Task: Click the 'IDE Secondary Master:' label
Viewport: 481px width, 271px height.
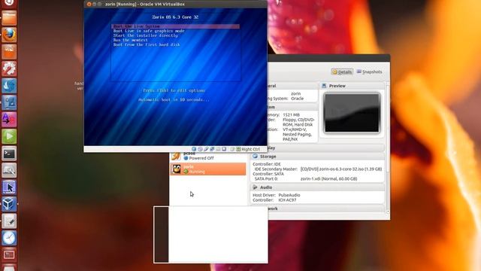Action: 276,169
